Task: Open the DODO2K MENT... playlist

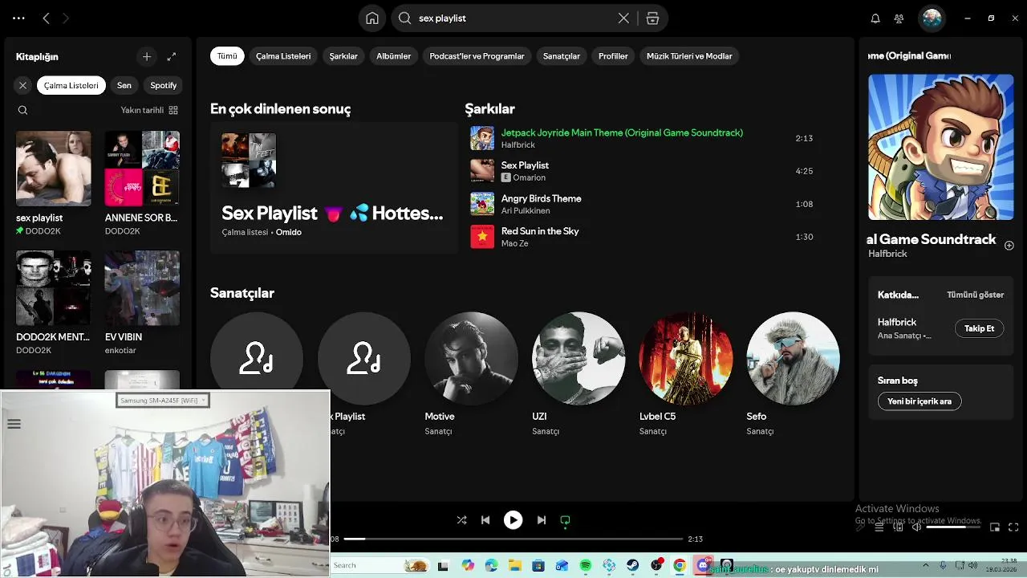Action: [53, 303]
